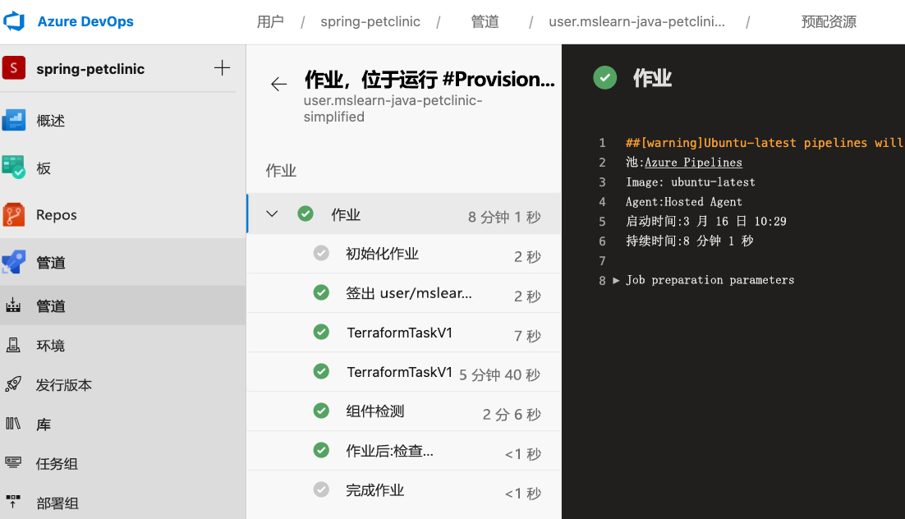Select the 初始化作业 step row
This screenshot has height=519, width=905.
[x=404, y=254]
